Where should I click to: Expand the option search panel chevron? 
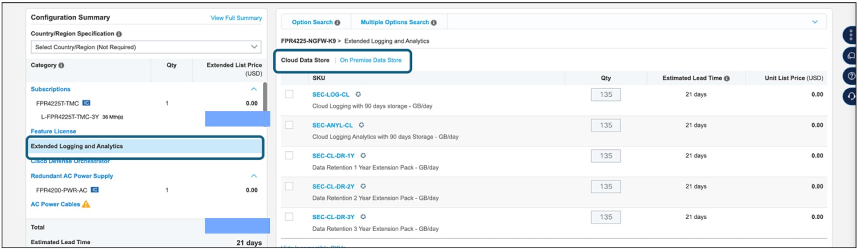[x=815, y=22]
